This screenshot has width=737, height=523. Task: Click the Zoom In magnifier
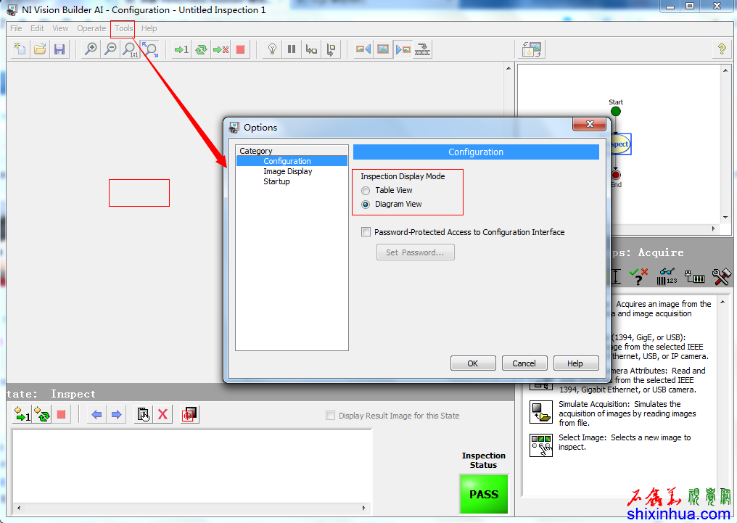(90, 49)
